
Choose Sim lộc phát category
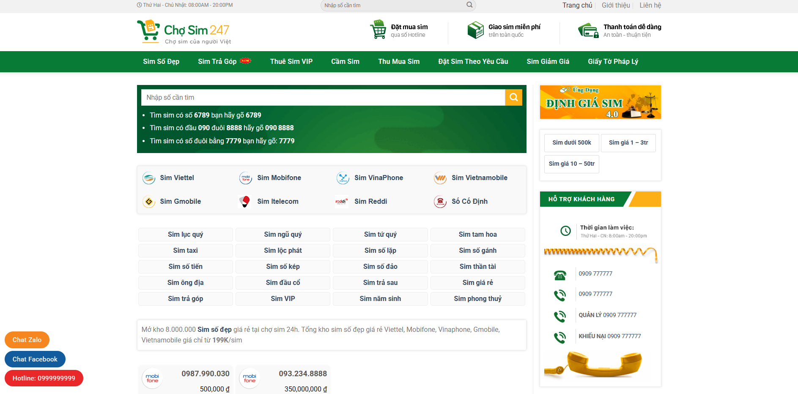coord(283,251)
